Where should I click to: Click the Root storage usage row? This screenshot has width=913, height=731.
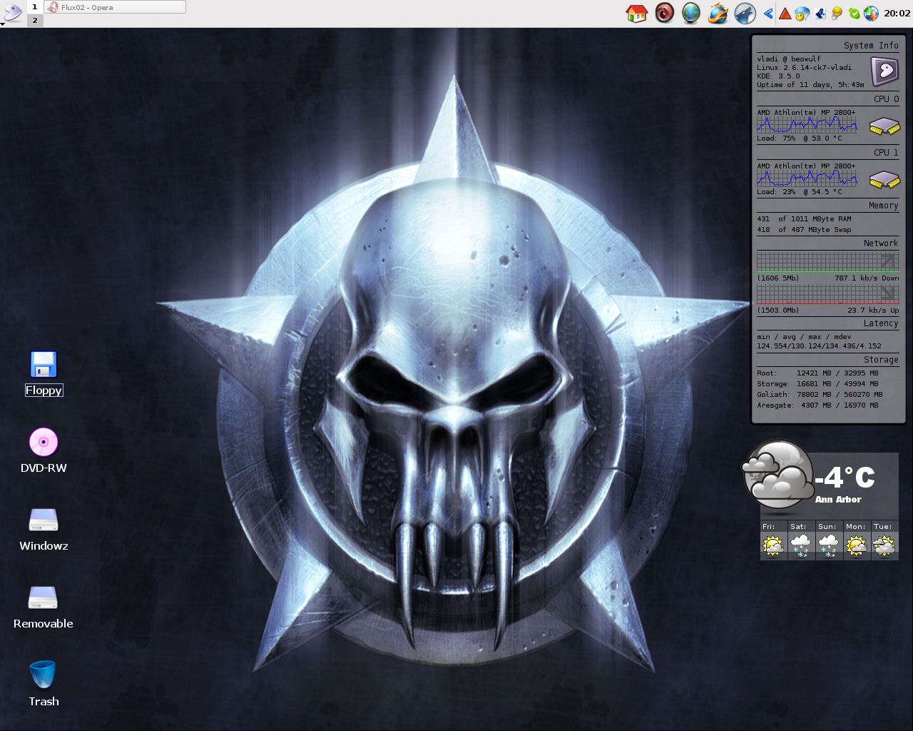pos(817,373)
